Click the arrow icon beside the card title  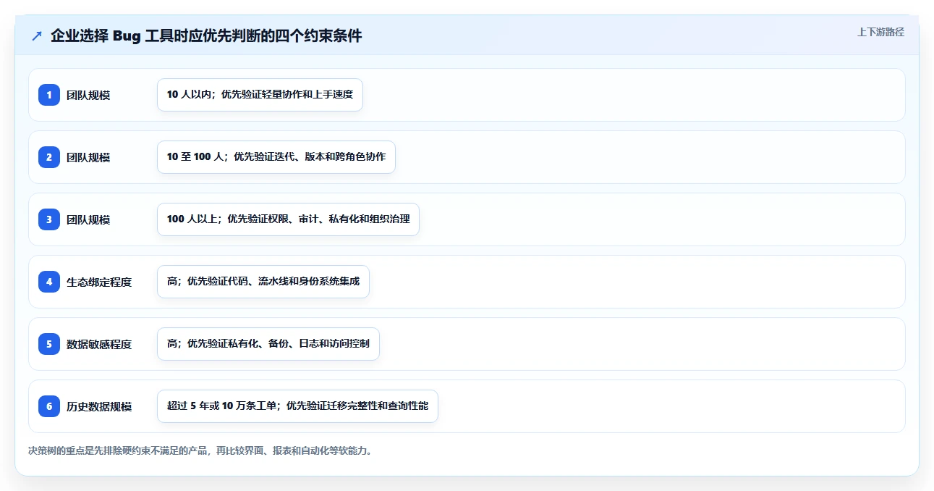click(x=37, y=36)
